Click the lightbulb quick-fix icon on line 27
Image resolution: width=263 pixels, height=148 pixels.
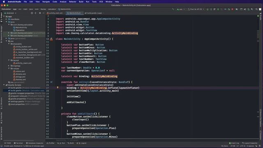(58, 88)
